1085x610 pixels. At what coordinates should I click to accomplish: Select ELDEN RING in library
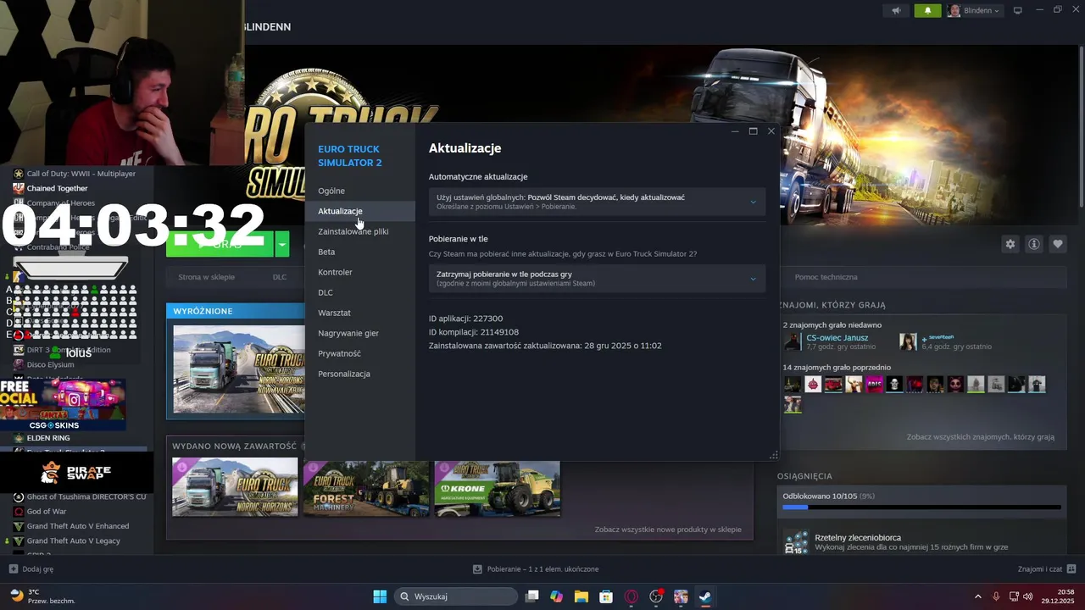pos(48,438)
